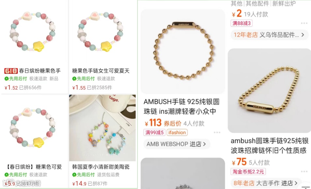This screenshot has height=189, width=311.
Task: Tap the ifashion tag
Action: pyautogui.click(x=177, y=132)
